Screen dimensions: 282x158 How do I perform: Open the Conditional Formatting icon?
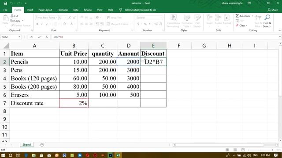pyautogui.click(x=173, y=21)
